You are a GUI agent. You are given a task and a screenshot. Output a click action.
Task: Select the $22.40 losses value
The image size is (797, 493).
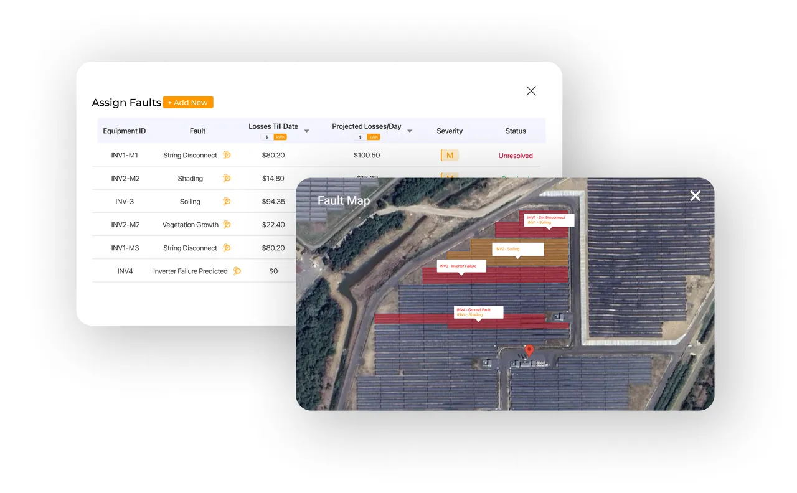[x=273, y=225]
